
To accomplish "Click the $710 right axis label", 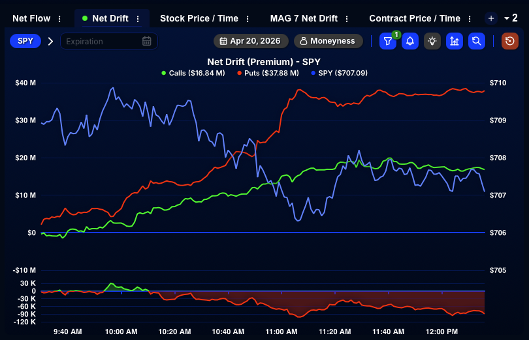I will tap(498, 83).
